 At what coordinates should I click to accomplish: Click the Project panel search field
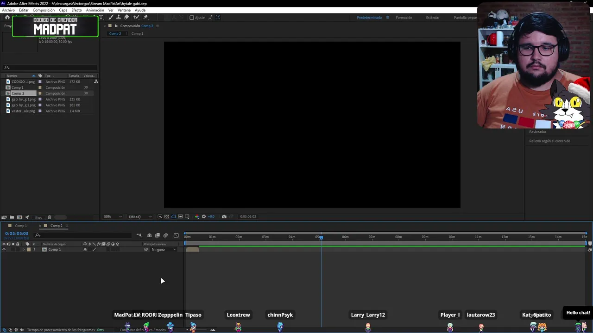coord(50,68)
